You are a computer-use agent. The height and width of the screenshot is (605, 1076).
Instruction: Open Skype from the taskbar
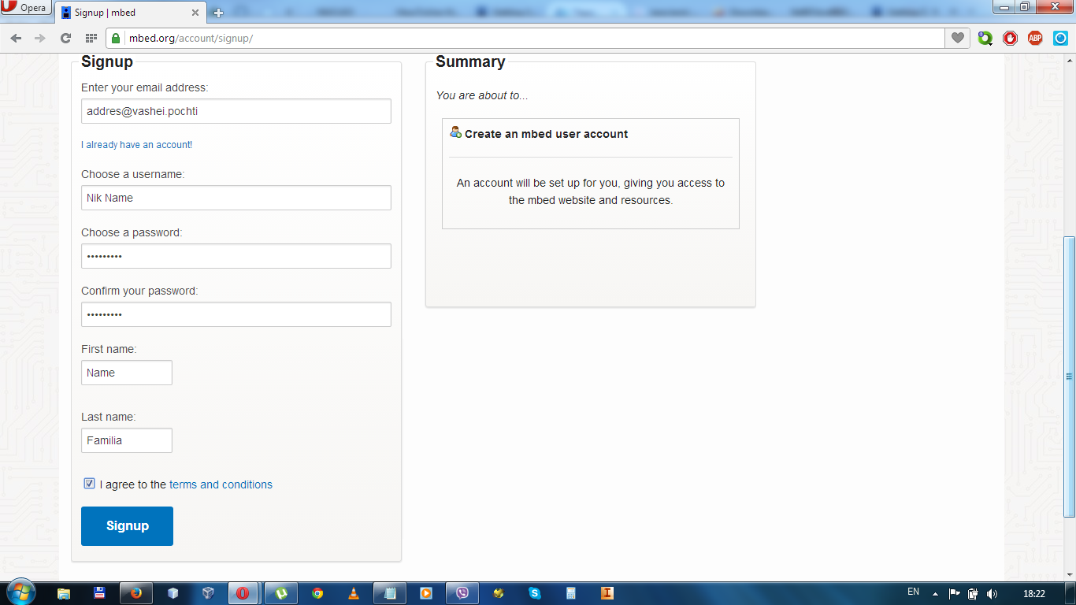(535, 593)
